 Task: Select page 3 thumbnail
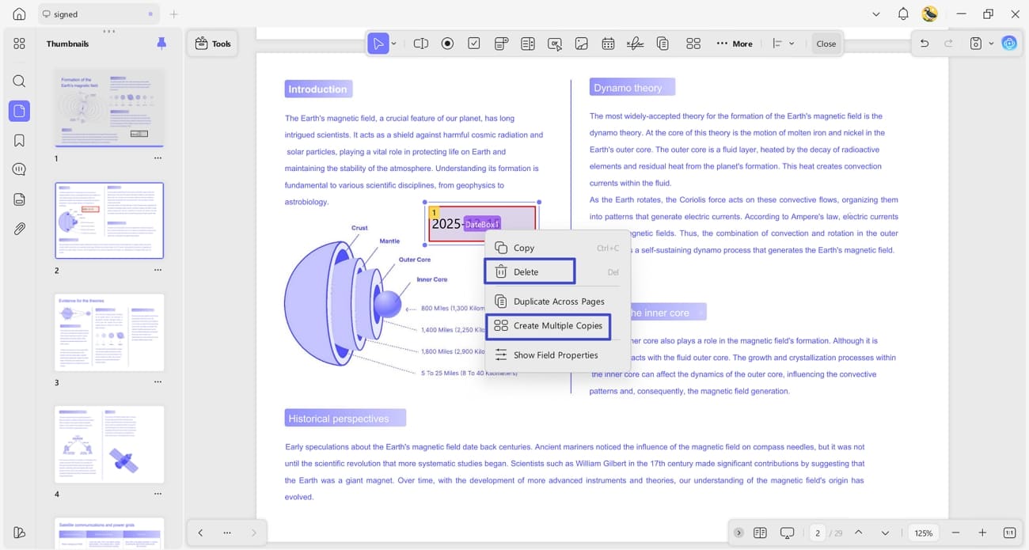(x=109, y=332)
